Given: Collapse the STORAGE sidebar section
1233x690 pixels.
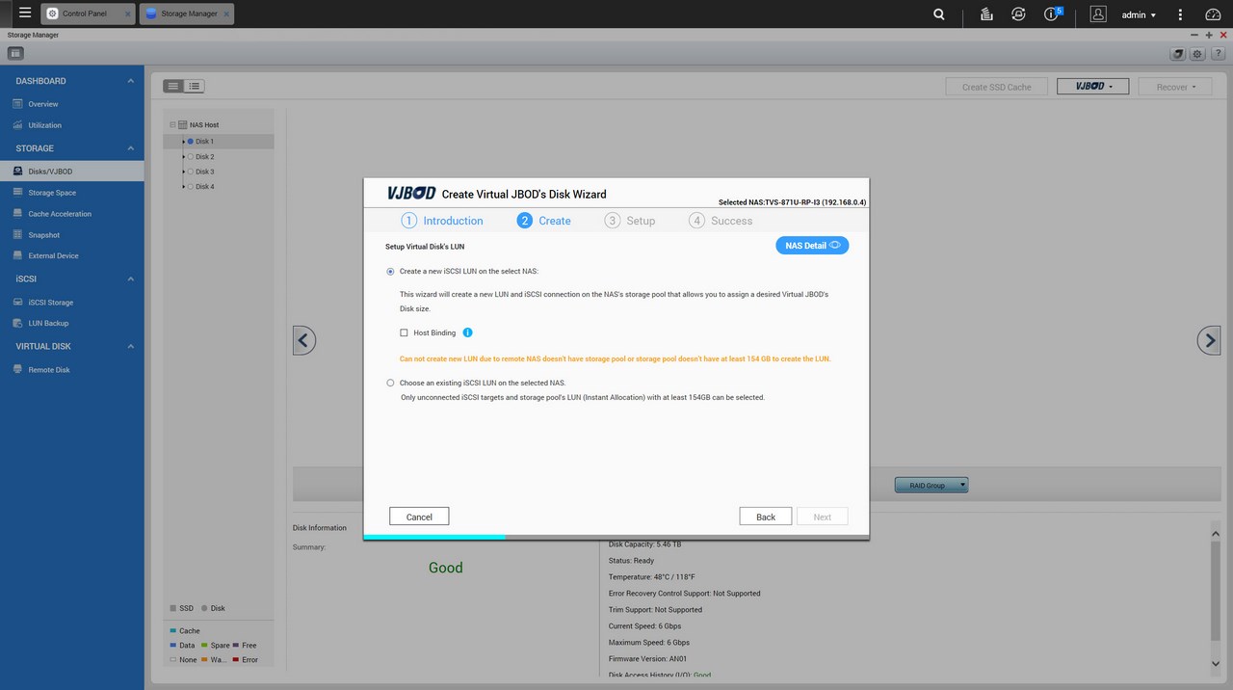Looking at the screenshot, I should pyautogui.click(x=131, y=148).
